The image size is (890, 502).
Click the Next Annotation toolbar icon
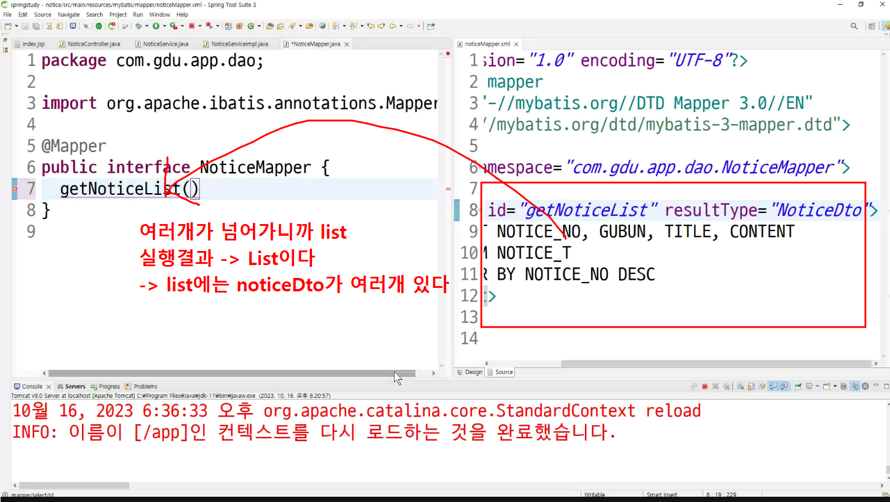(x=335, y=26)
